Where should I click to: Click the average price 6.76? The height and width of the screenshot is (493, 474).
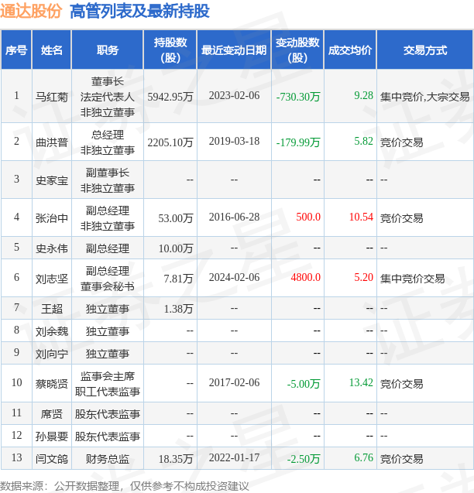[x=363, y=458]
